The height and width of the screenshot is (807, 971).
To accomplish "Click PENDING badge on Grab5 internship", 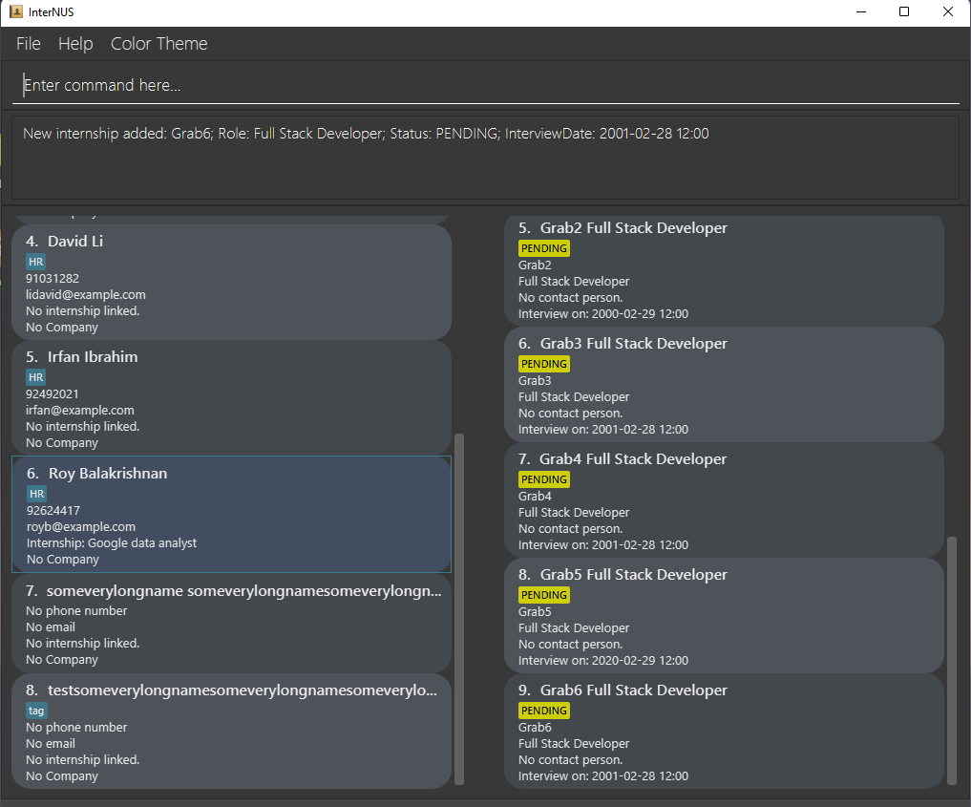I will click(543, 595).
